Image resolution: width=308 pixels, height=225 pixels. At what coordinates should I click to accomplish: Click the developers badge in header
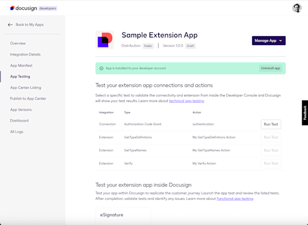tap(48, 8)
